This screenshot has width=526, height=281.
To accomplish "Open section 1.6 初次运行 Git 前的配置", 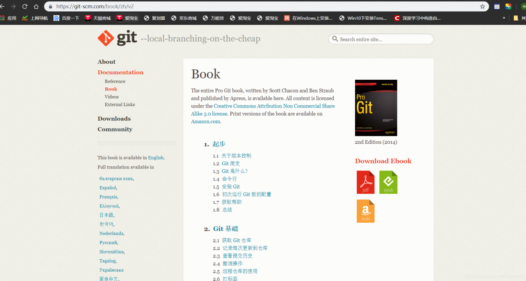I will click(x=247, y=194).
